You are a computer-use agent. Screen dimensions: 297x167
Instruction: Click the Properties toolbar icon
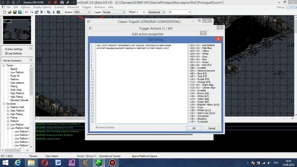tap(37, 12)
